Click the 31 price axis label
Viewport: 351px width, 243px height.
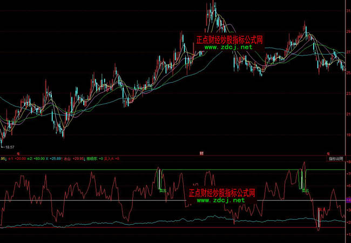(x=347, y=10)
